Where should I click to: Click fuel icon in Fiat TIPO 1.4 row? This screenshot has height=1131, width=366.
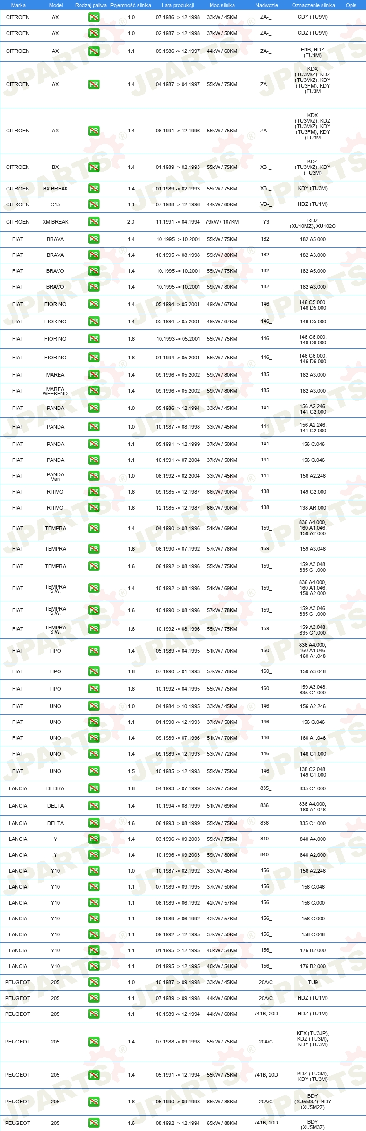tap(94, 651)
